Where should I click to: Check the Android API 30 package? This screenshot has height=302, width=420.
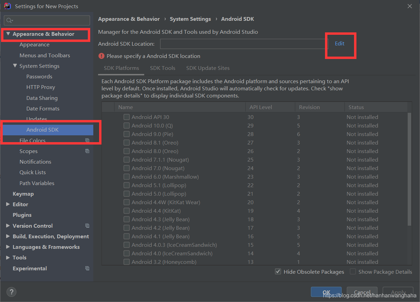tap(126, 117)
